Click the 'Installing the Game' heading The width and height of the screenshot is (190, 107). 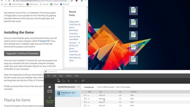(19, 32)
